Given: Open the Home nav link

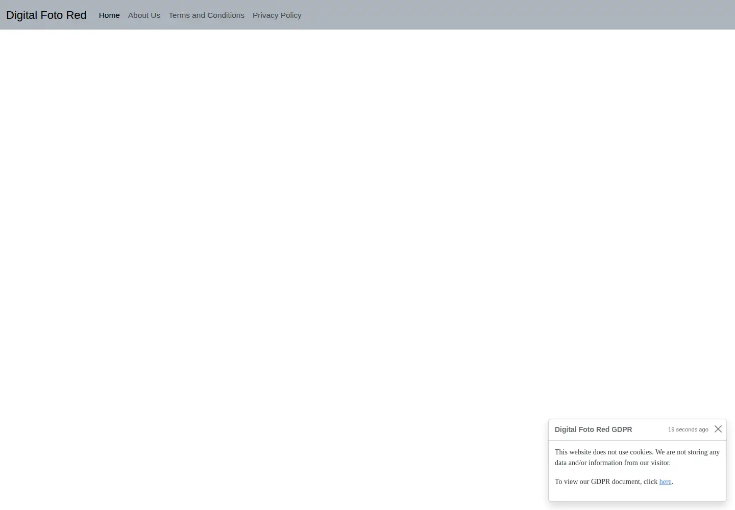Looking at the screenshot, I should click(109, 15).
